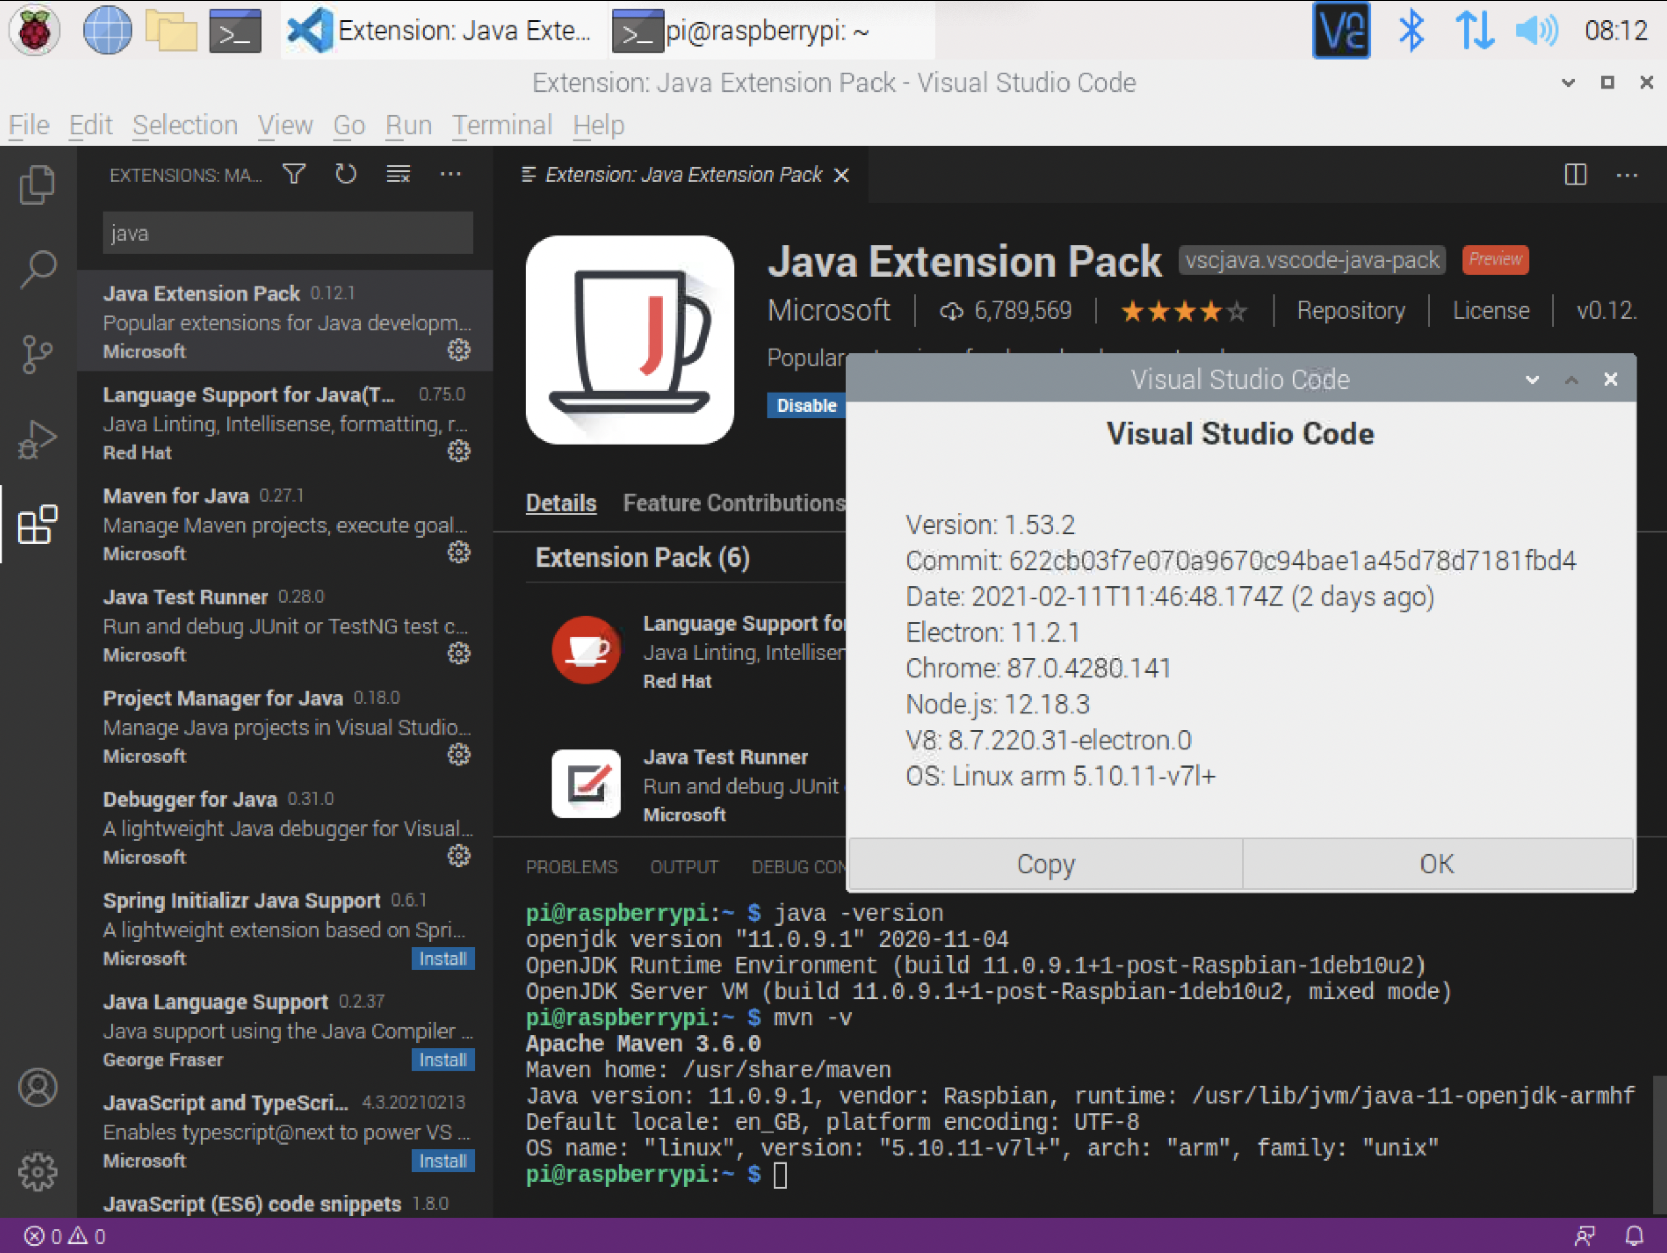Image resolution: width=1667 pixels, height=1253 pixels.
Task: Click inside the java extension search box
Action: [x=286, y=232]
